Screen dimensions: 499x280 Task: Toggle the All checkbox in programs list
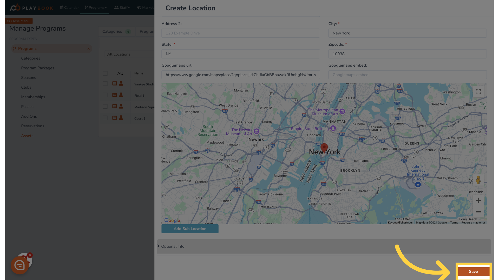(105, 73)
